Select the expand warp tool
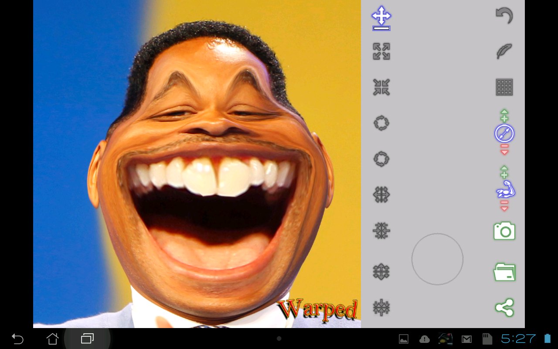This screenshot has width=558, height=349. click(x=381, y=52)
